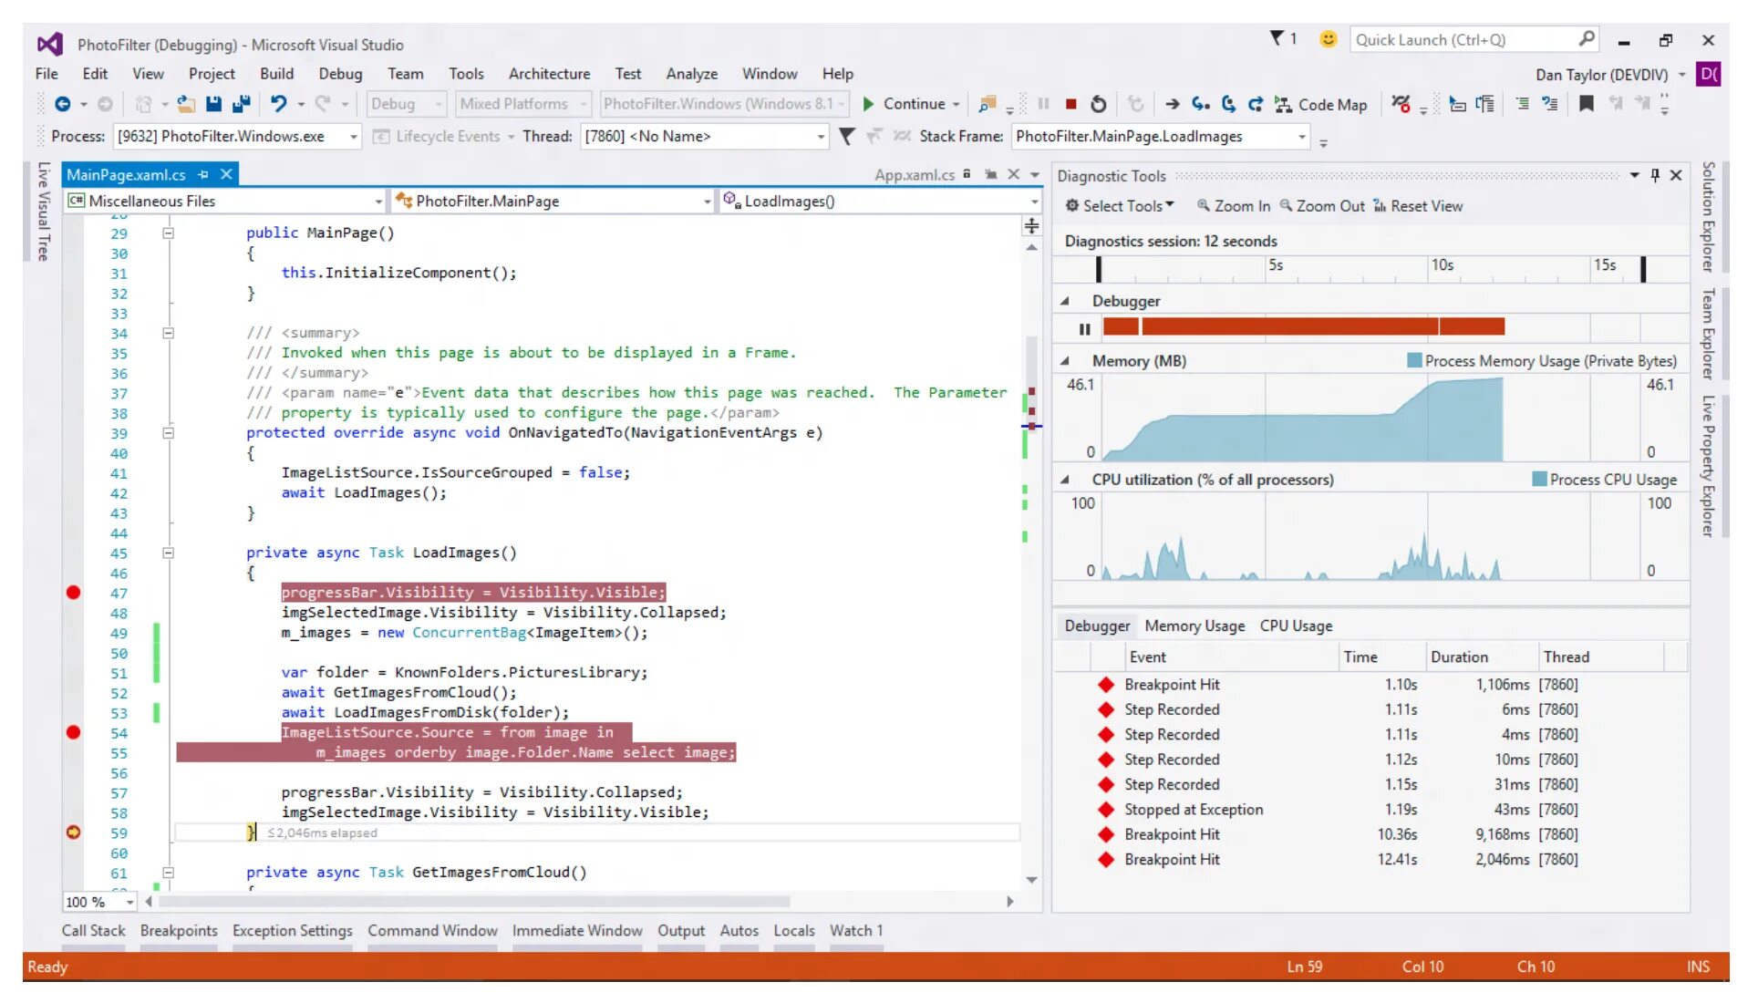1758x1003 pixels.
Task: Click the Save All icon
Action: [x=241, y=104]
